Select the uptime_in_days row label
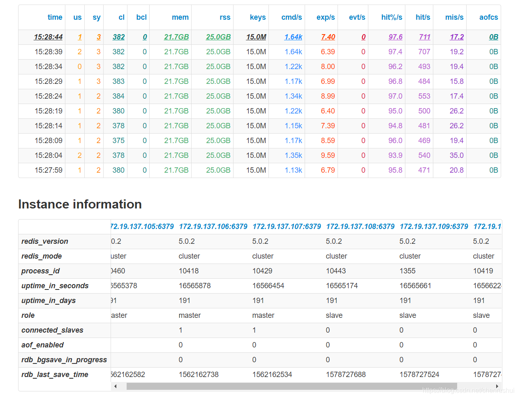Viewport: 518px width, 398px height. pyautogui.click(x=49, y=301)
